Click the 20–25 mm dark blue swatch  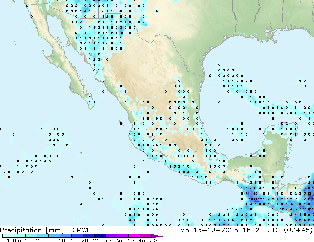(88, 236)
